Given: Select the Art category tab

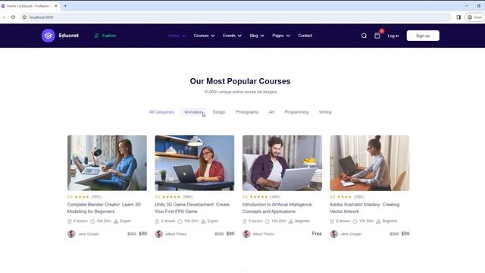Looking at the screenshot, I should click(271, 112).
